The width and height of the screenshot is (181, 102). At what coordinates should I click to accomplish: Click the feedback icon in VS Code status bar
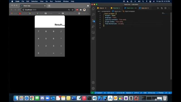click(166, 93)
